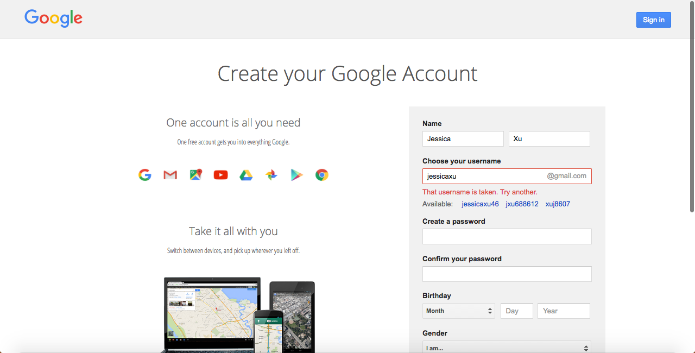This screenshot has height=353, width=695.
Task: Click the 'Choose your username' label
Action: 462,161
